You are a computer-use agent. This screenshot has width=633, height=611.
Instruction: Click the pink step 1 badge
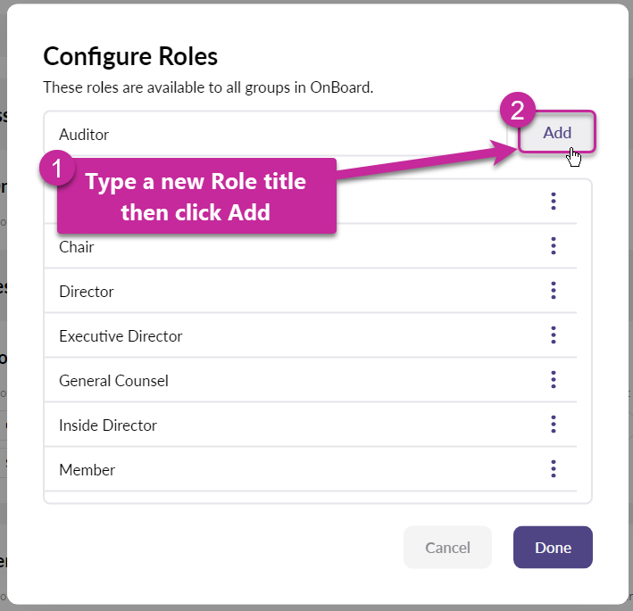pyautogui.click(x=59, y=169)
